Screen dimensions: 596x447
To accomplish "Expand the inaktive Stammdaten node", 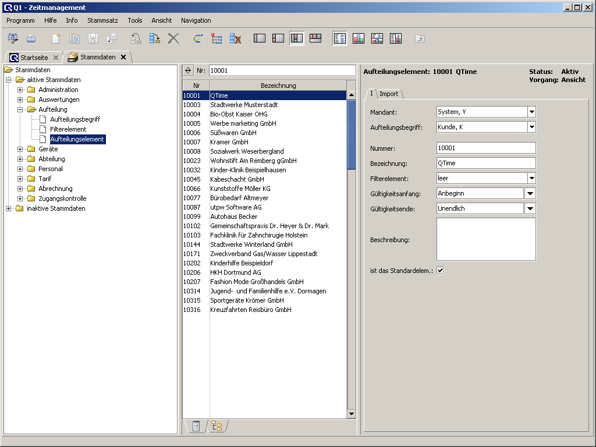I will coord(9,208).
